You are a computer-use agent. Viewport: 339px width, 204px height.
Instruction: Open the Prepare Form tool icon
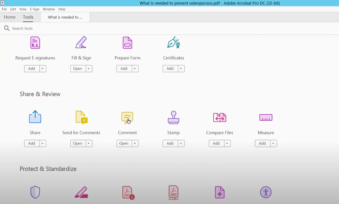coord(127,43)
